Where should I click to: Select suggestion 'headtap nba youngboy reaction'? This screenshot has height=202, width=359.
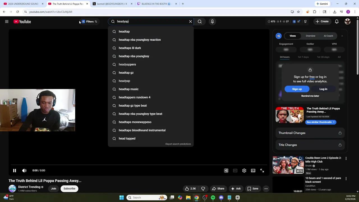[151, 40]
